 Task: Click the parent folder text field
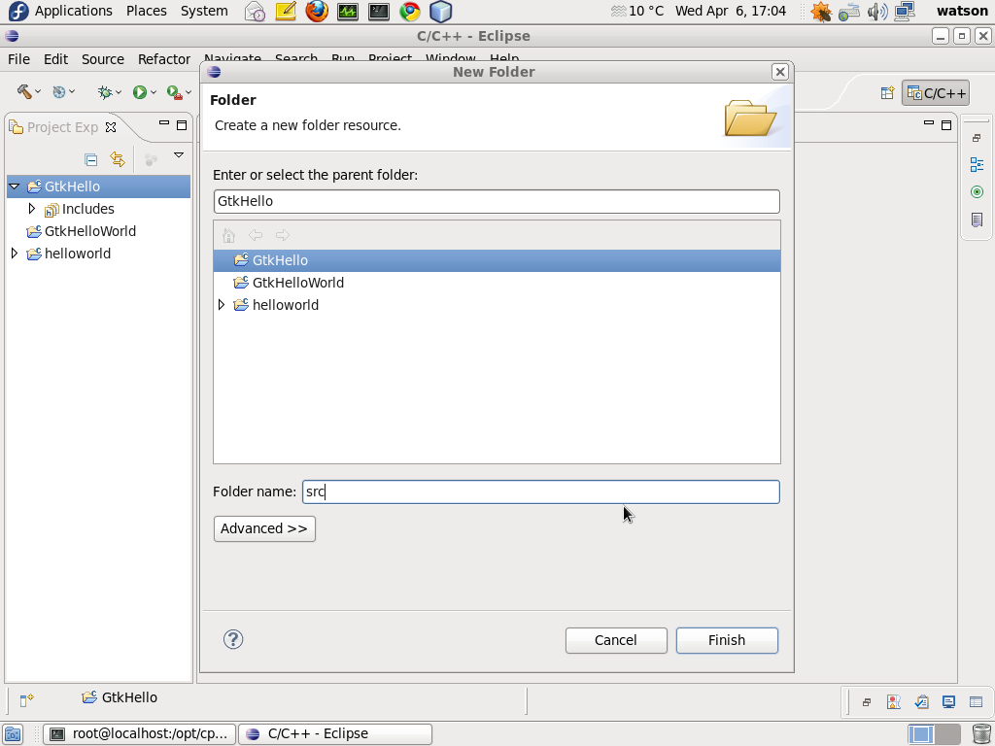pyautogui.click(x=497, y=202)
